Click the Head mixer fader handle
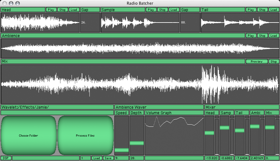The height and width of the screenshot is (161, 280). [209, 133]
